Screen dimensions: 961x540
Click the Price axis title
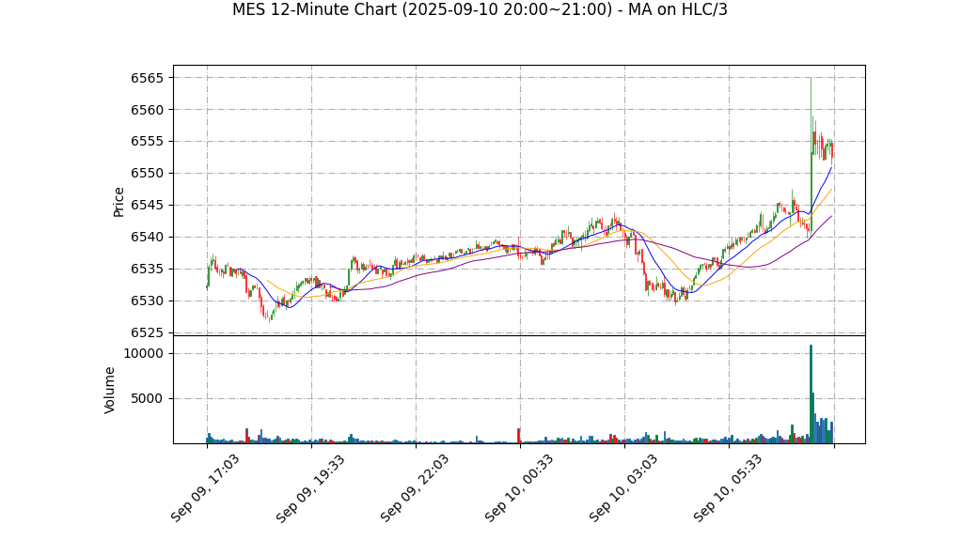118,202
